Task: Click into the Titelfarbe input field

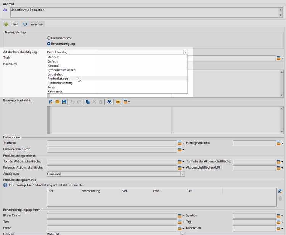Action: [x=112, y=143]
